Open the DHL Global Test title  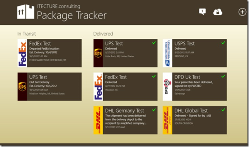[191, 111]
